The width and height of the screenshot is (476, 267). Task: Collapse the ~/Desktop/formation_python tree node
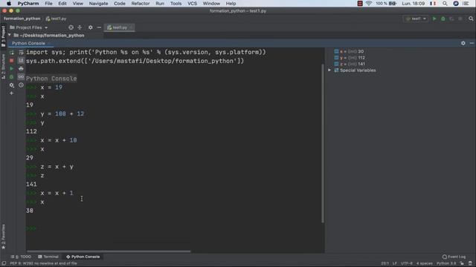tap(10, 35)
